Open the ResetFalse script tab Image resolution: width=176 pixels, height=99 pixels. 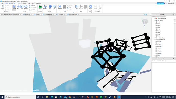click(x=28, y=15)
